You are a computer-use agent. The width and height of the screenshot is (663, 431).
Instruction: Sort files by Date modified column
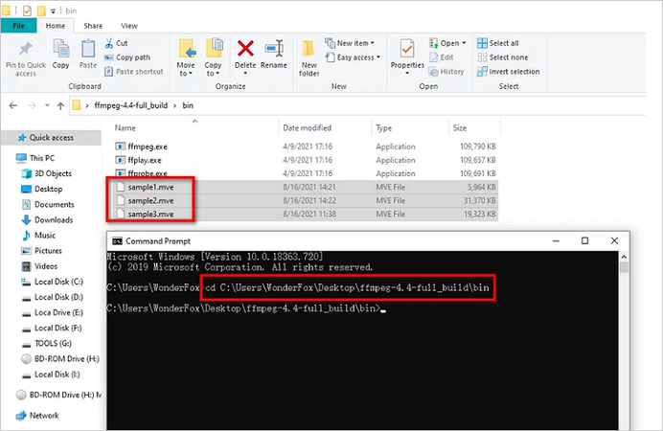click(307, 127)
